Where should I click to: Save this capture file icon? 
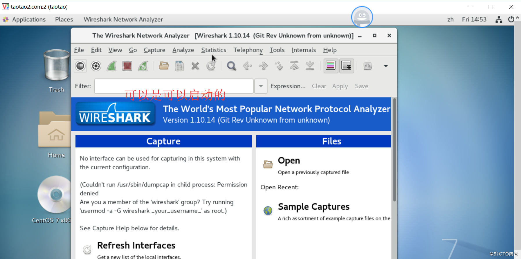[180, 66]
